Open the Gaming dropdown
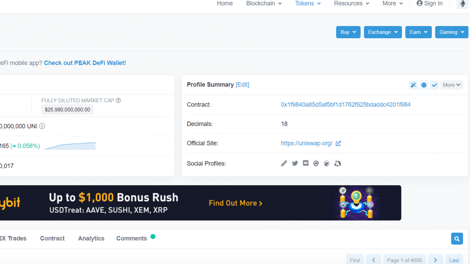The height and width of the screenshot is (264, 470). tap(451, 32)
